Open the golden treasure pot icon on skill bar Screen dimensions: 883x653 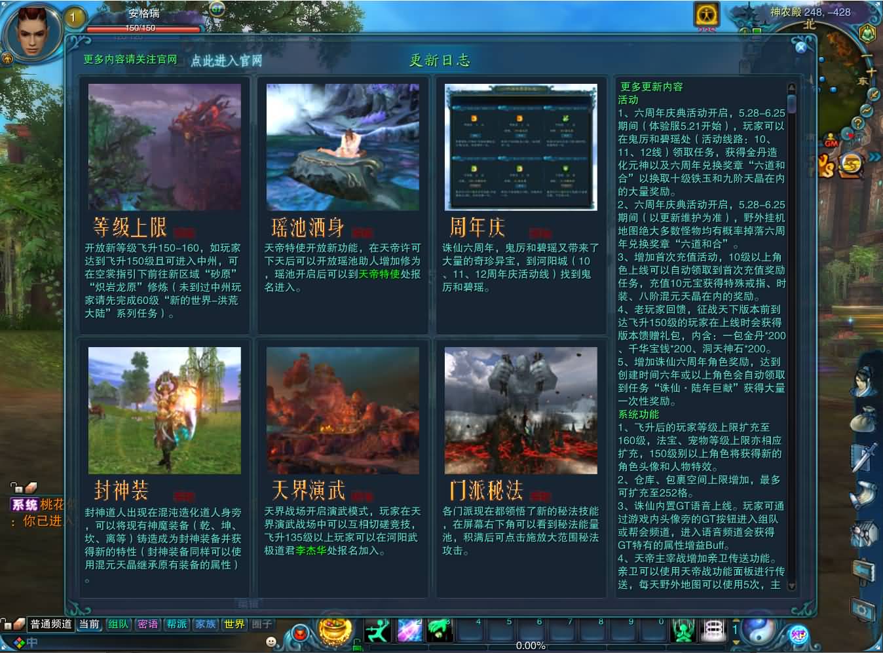click(334, 630)
